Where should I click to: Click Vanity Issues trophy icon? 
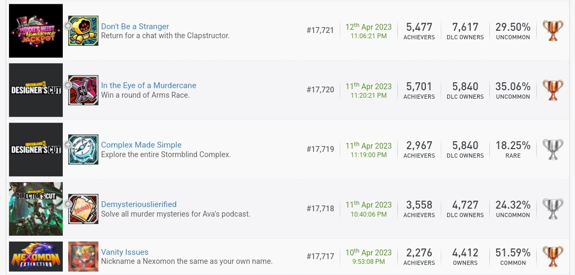(84, 257)
